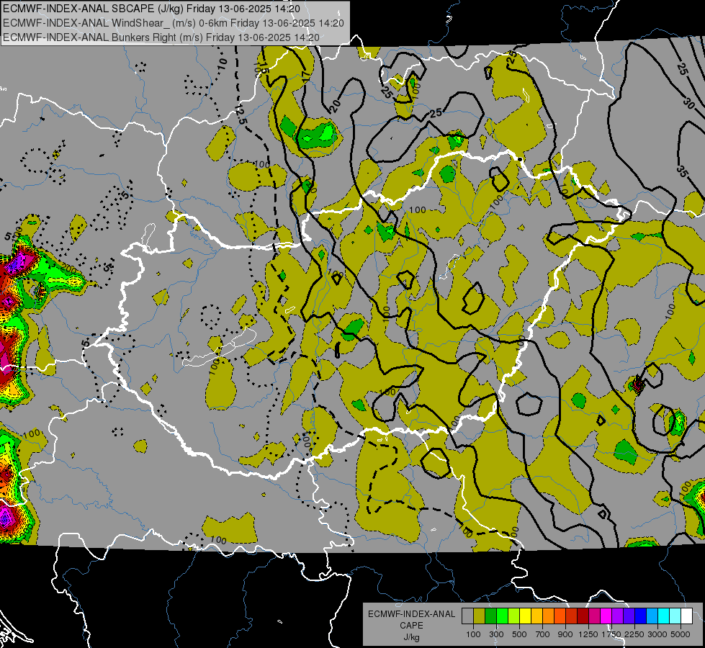
Task: Click the 1250 tick label in the legend
Action: 588,634
